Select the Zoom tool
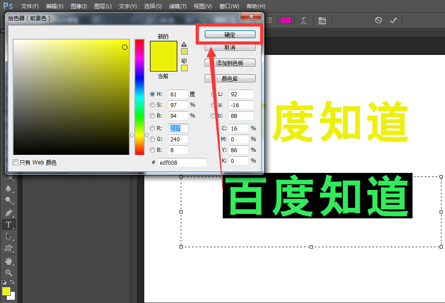 9,273
